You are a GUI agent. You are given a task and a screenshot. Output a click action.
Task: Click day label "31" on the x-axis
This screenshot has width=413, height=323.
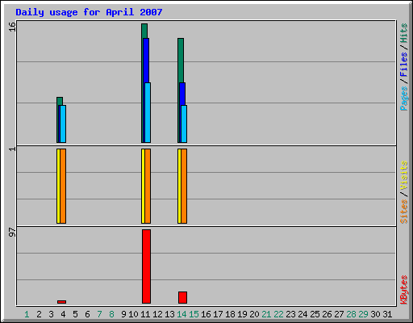pyautogui.click(x=387, y=314)
